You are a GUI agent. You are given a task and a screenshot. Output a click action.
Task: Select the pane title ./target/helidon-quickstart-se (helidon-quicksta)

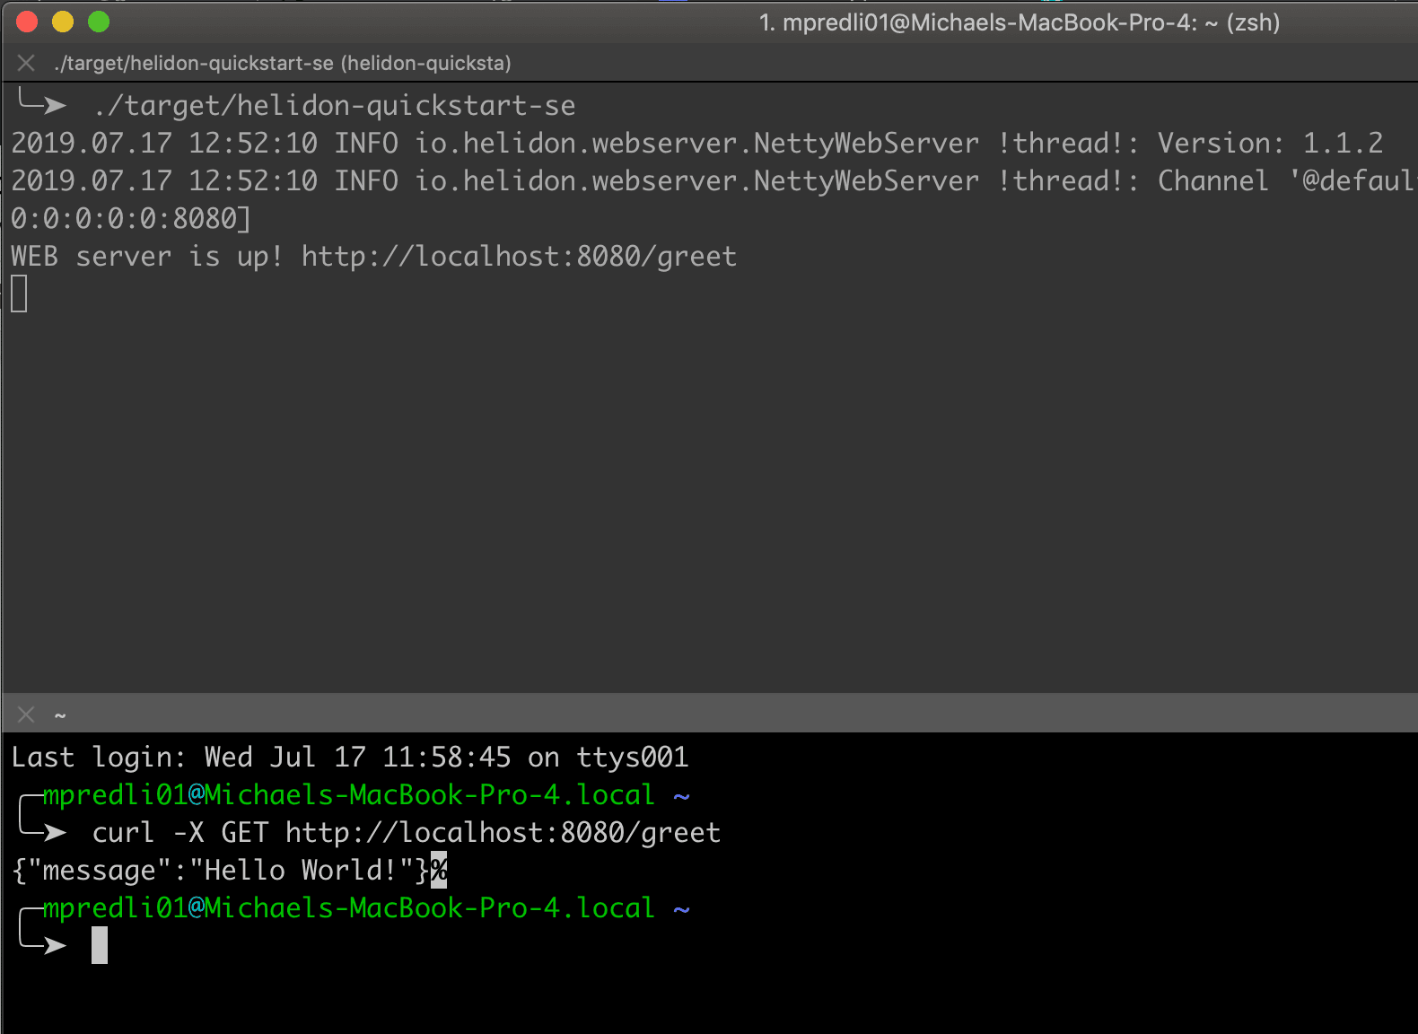281,63
